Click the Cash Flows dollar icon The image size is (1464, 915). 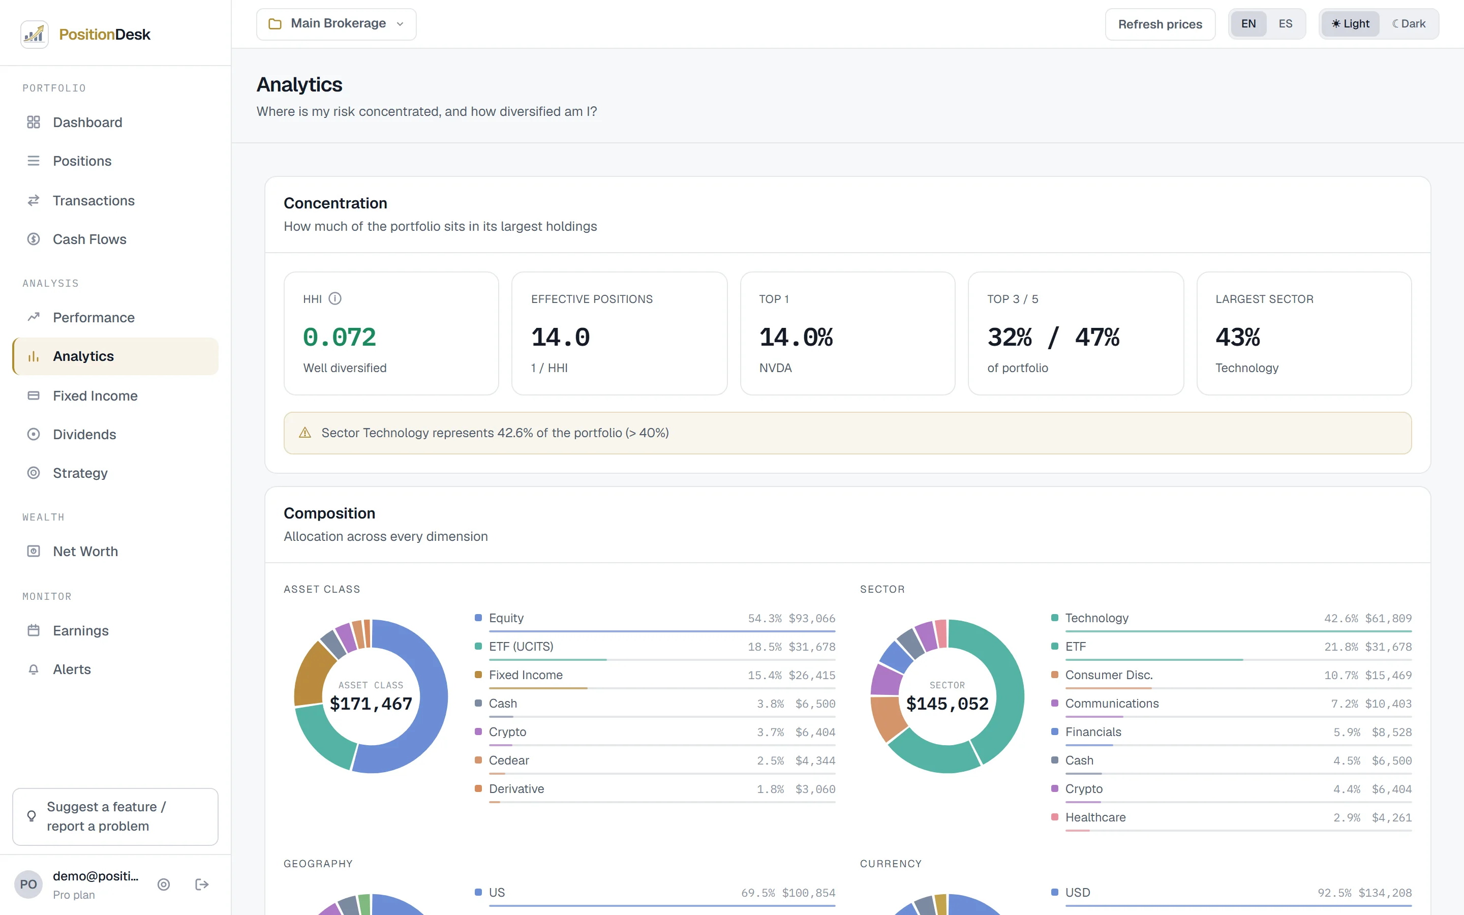click(x=33, y=239)
